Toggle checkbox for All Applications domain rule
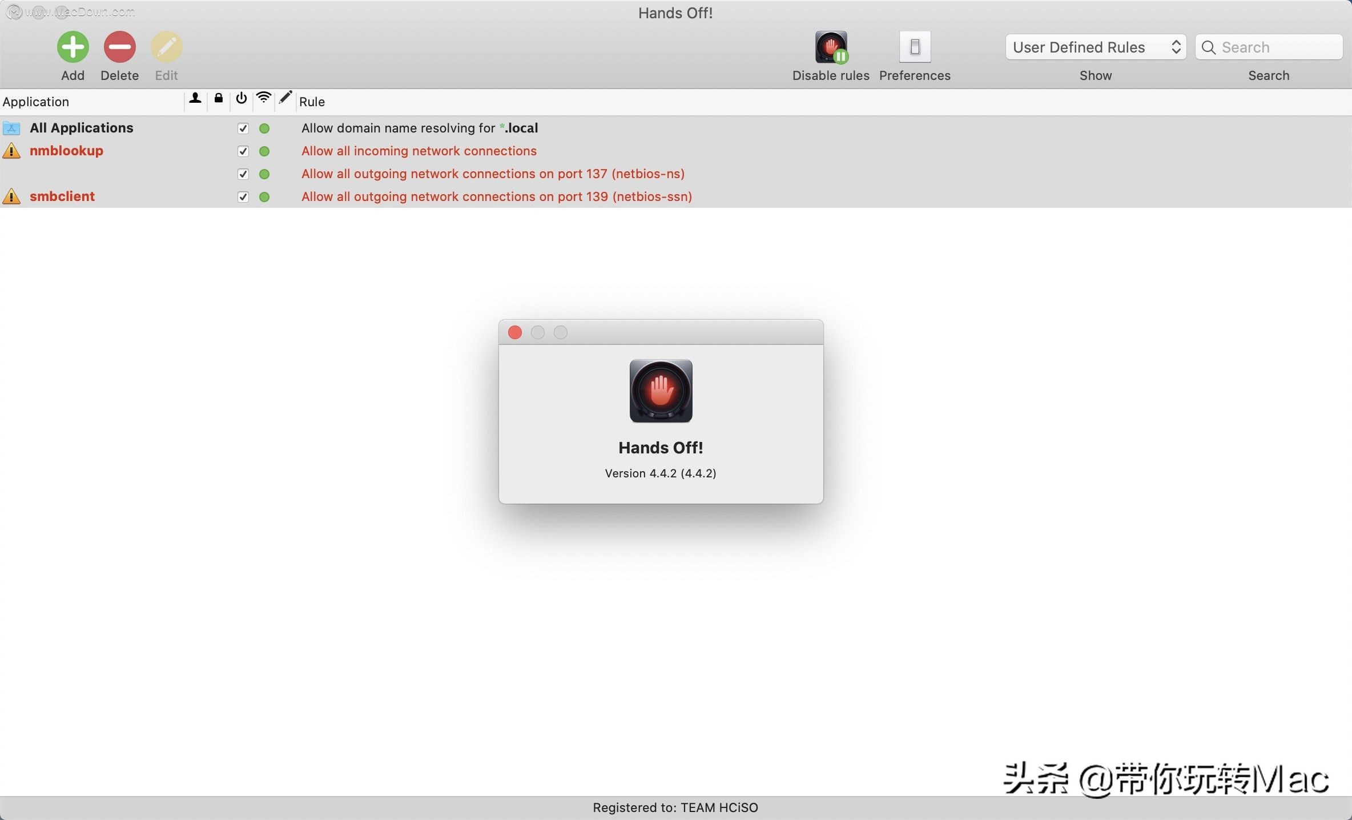The width and height of the screenshot is (1352, 820). (242, 127)
